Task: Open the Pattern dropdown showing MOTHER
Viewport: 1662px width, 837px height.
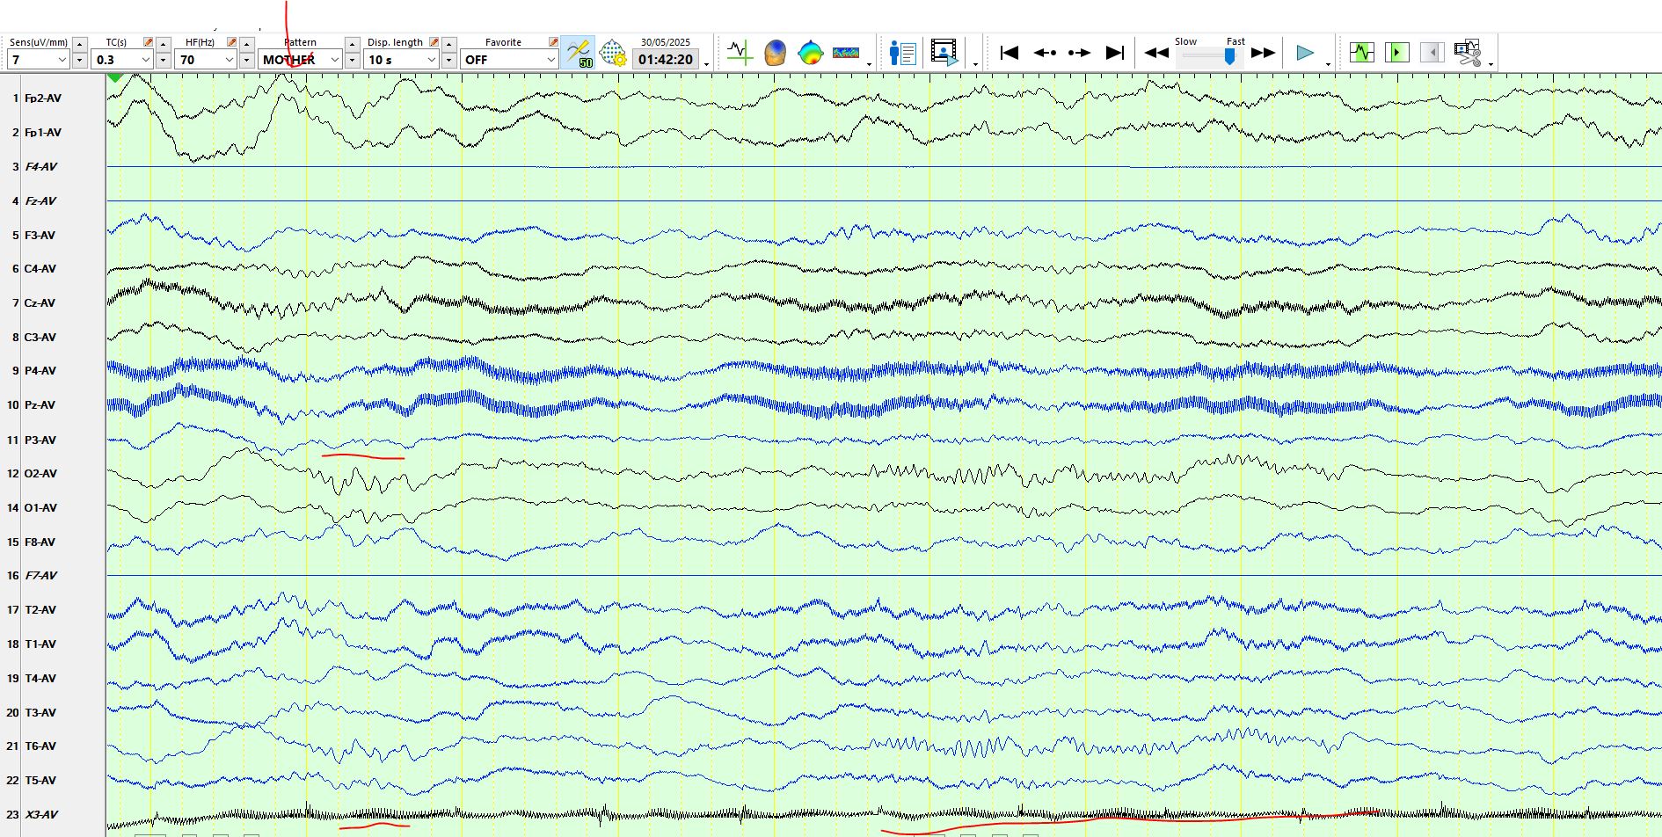Action: pyautogui.click(x=334, y=60)
